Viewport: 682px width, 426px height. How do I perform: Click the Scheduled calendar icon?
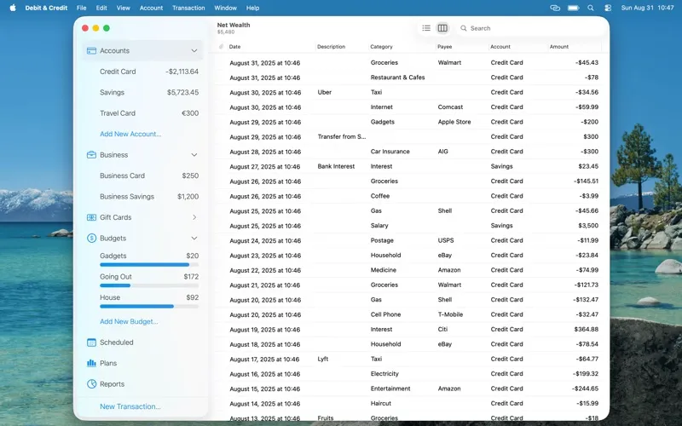pos(91,343)
